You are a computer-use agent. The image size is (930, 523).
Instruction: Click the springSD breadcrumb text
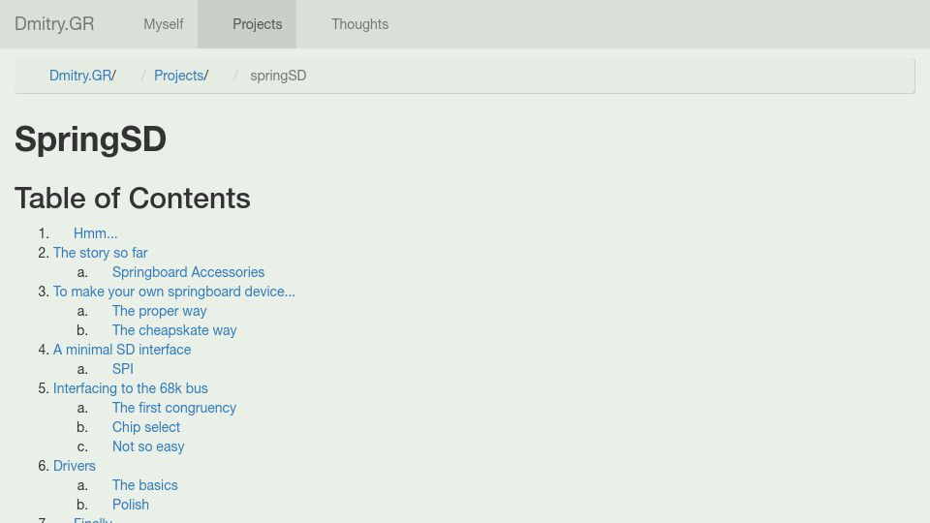pos(278,76)
